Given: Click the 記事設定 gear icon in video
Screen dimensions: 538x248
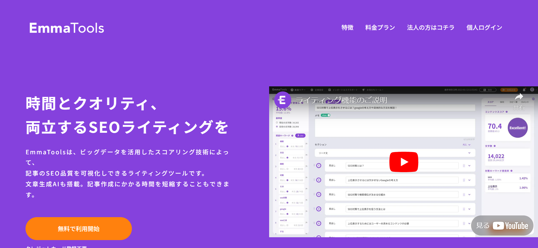Looking at the screenshot, I should pyautogui.click(x=312, y=90).
